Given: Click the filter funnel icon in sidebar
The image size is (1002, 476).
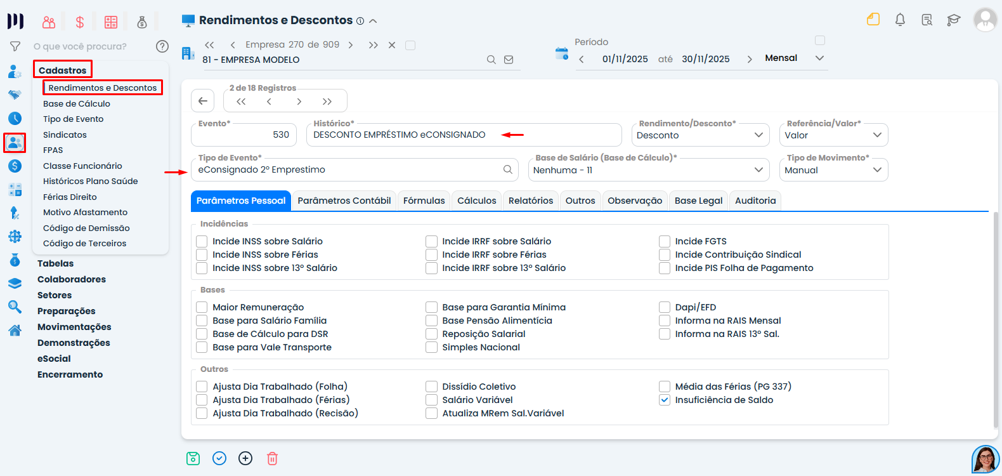Looking at the screenshot, I should point(15,46).
